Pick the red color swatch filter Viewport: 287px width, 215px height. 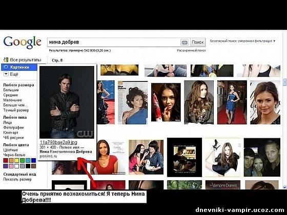pos(6,160)
